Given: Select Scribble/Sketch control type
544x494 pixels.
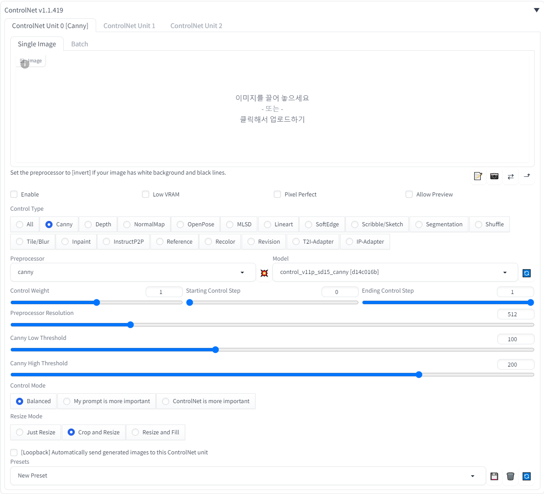Looking at the screenshot, I should (377, 225).
